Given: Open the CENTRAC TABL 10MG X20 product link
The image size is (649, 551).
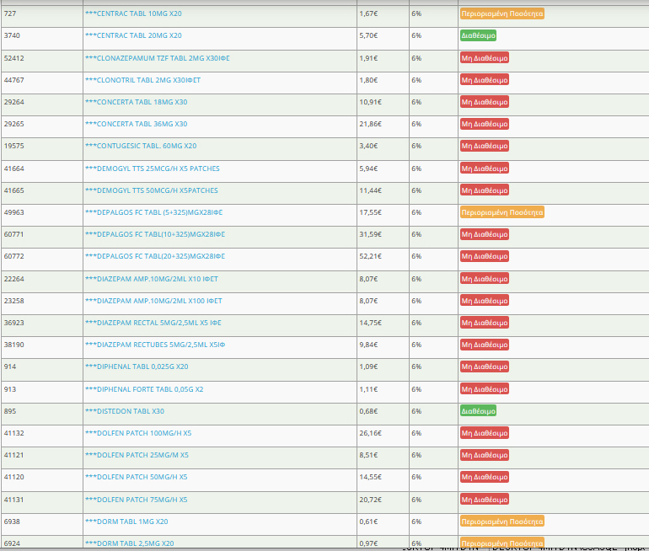Looking at the screenshot, I should (x=133, y=14).
